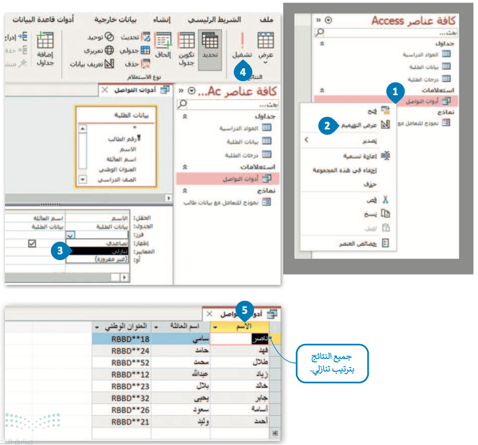
Task: Expand the عرض view options arrow in the ribbon
Action: [265, 63]
